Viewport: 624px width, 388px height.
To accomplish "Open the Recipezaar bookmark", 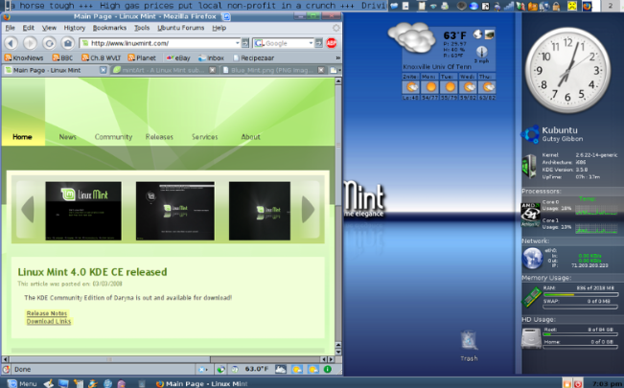I will pyautogui.click(x=253, y=57).
